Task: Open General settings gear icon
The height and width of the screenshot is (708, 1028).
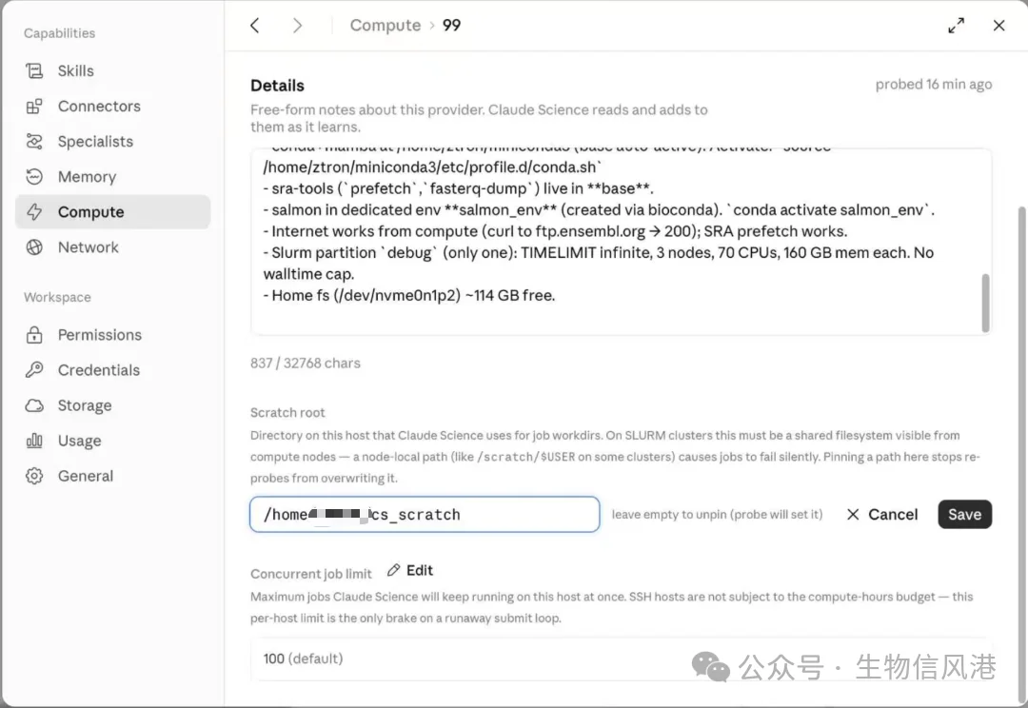Action: [34, 476]
